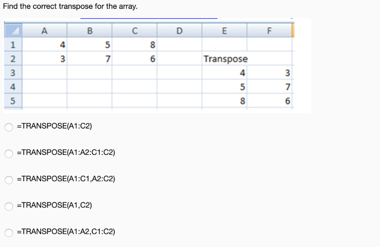Select row header 3
The width and height of the screenshot is (380, 247).
coord(13,73)
